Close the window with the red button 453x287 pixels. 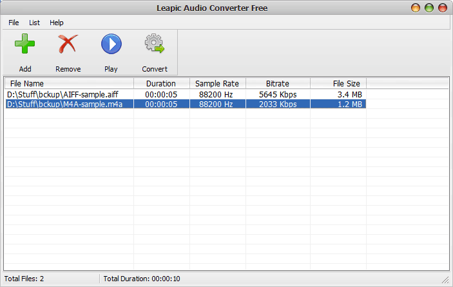(x=443, y=8)
